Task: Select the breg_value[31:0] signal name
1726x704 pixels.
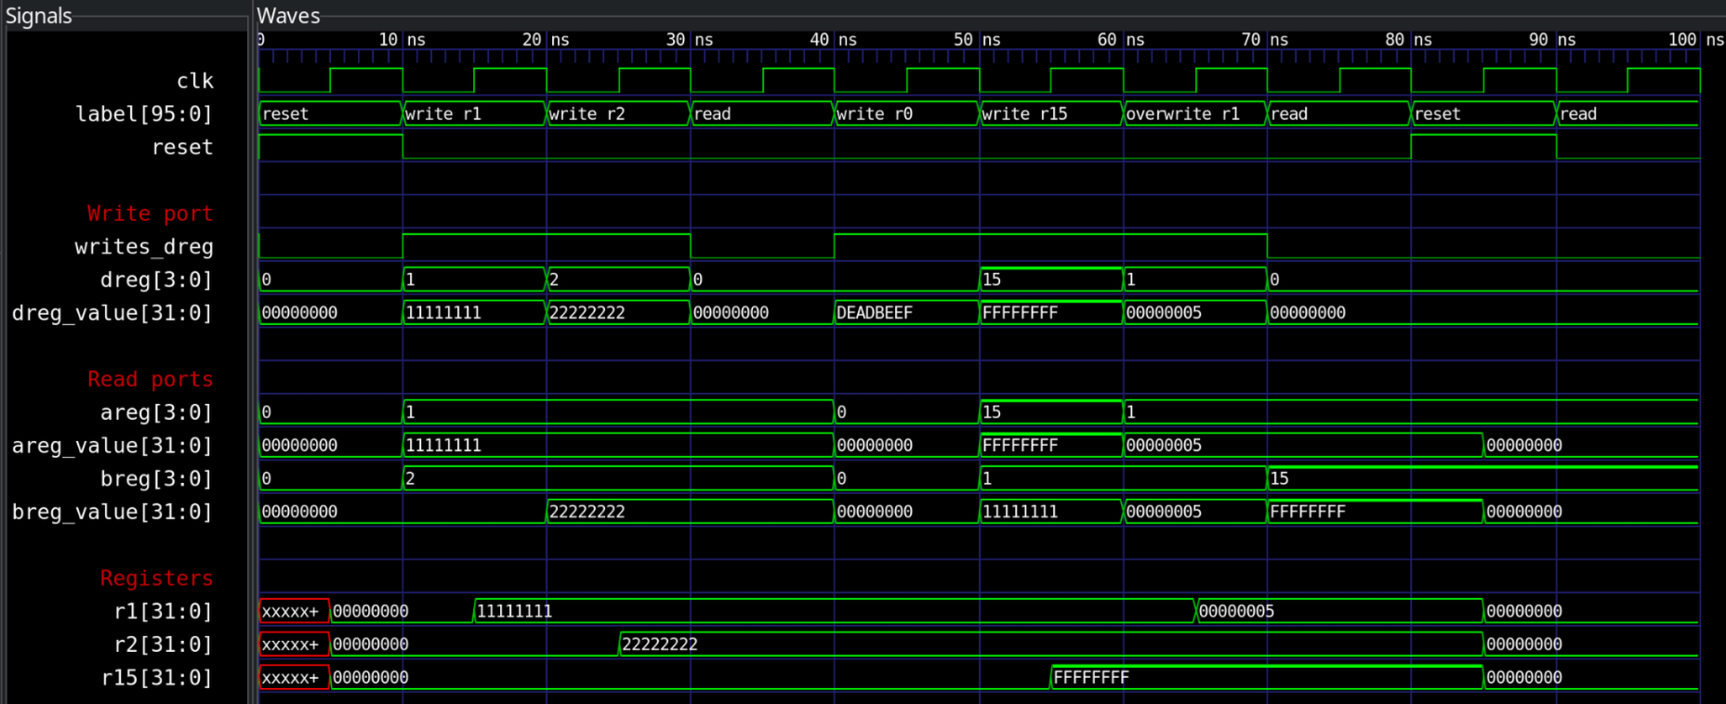Action: point(112,512)
